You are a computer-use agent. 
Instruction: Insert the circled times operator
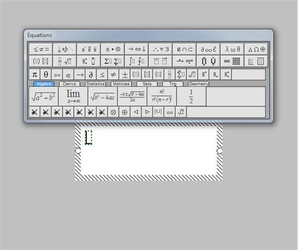click(x=113, y=112)
